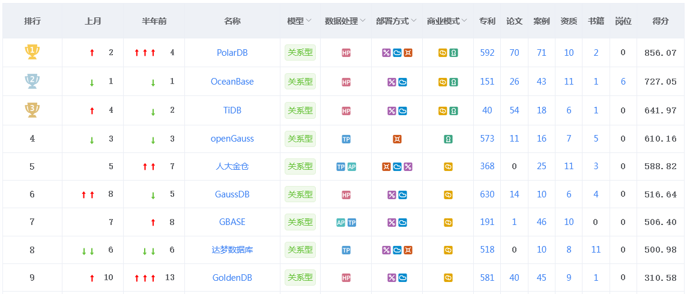Click the TP badge in the 达梦数据库 row
Image resolution: width=687 pixels, height=294 pixels.
346,250
